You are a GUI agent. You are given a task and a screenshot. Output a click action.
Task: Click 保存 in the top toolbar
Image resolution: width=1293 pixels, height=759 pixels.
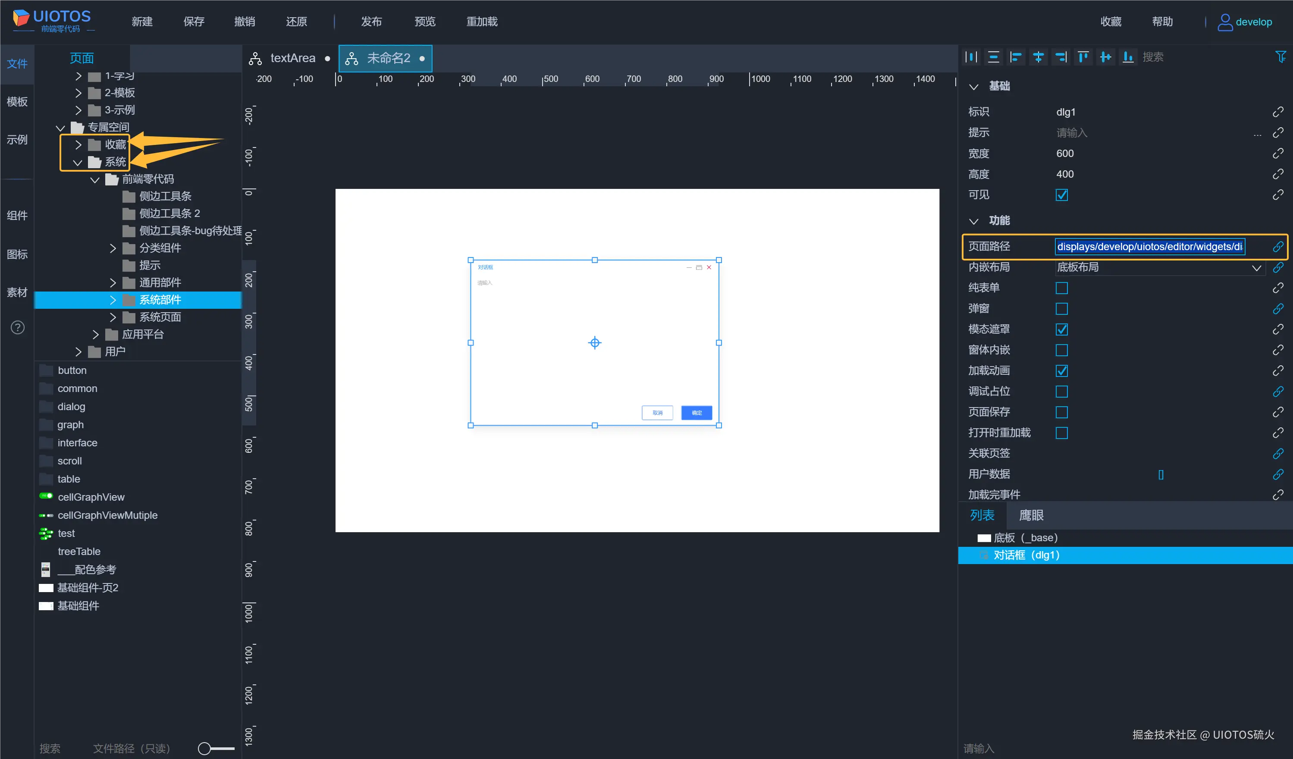click(194, 22)
